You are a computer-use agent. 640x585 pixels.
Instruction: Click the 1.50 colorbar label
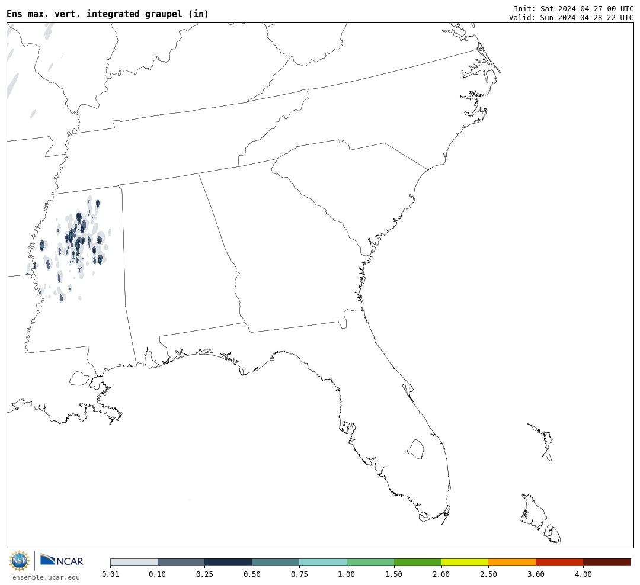point(394,574)
